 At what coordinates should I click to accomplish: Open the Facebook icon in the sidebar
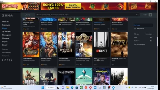coord(7,60)
